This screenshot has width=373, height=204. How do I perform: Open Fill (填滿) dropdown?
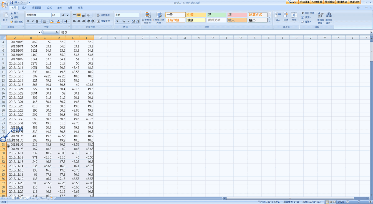(x=311, y=17)
